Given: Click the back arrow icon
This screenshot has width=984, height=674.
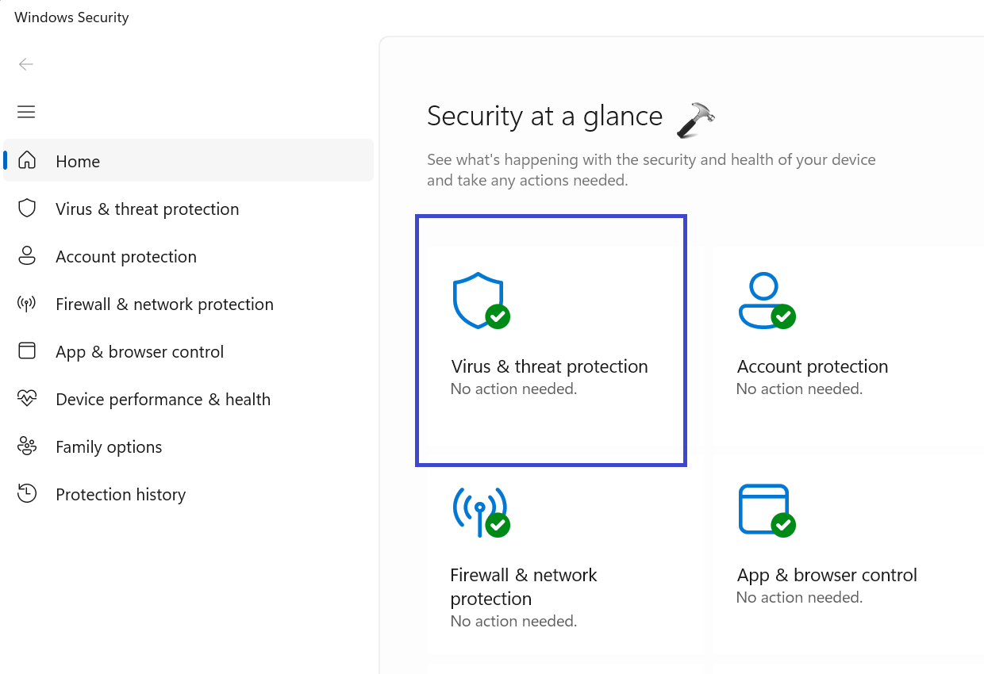Looking at the screenshot, I should 26,64.
